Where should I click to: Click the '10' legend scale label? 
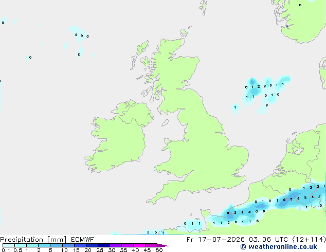point(64,250)
